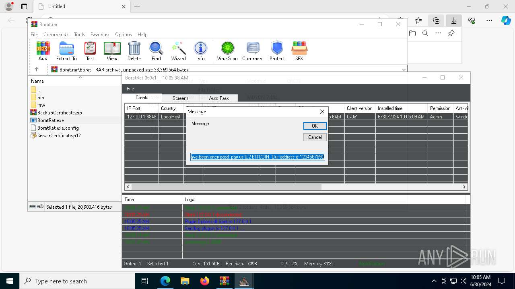Open WinRAR Commands menu
The image size is (515, 289).
pyautogui.click(x=56, y=35)
